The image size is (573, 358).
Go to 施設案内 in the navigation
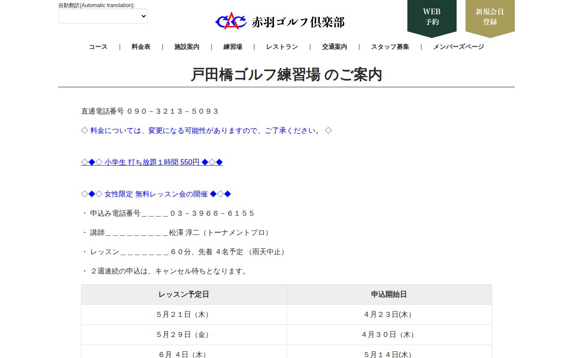(x=187, y=47)
